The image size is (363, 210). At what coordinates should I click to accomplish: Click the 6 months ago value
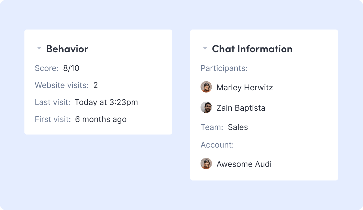pos(101,119)
